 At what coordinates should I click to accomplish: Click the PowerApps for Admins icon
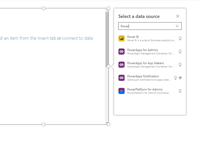[122, 52]
